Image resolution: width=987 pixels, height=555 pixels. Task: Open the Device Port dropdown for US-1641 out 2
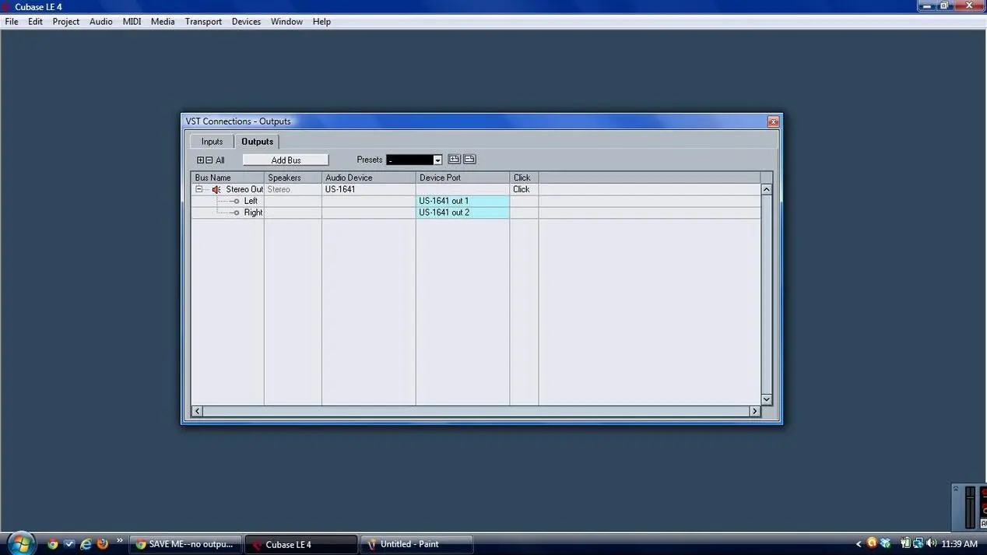tap(462, 213)
